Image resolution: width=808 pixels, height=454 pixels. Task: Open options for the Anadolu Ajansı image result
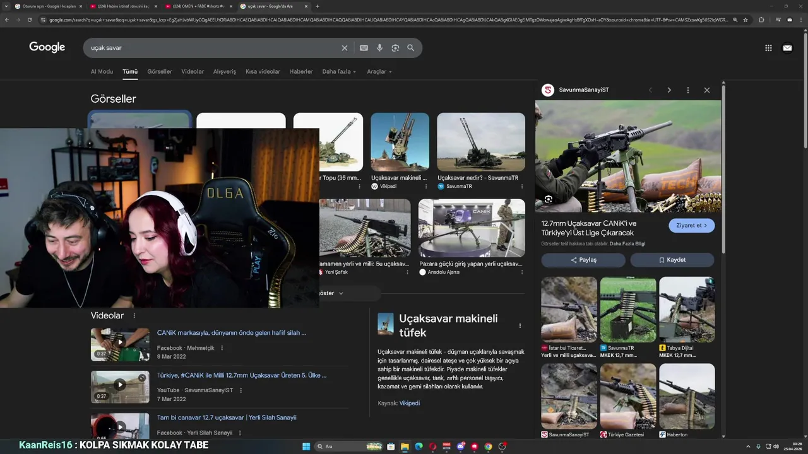point(521,272)
